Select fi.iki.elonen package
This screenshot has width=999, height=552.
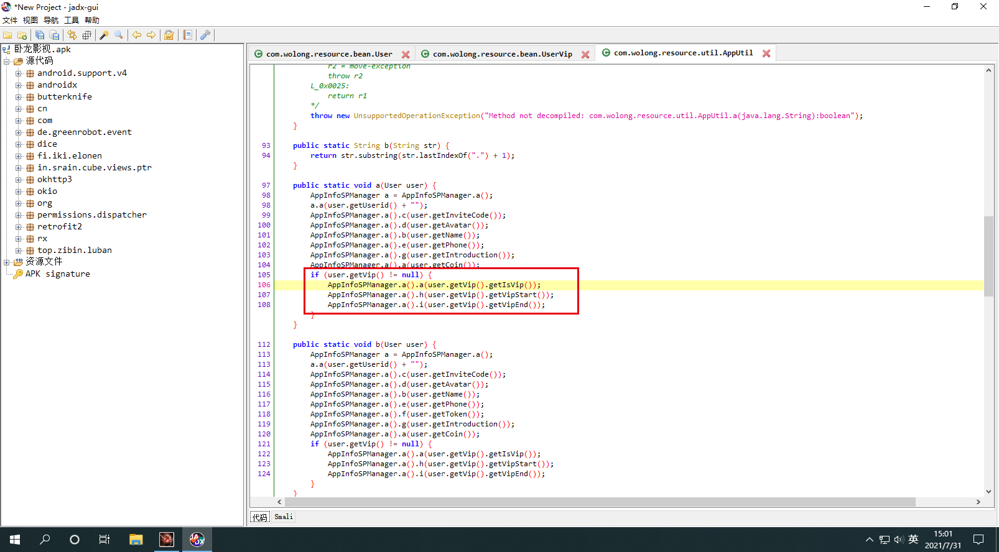[69, 156]
